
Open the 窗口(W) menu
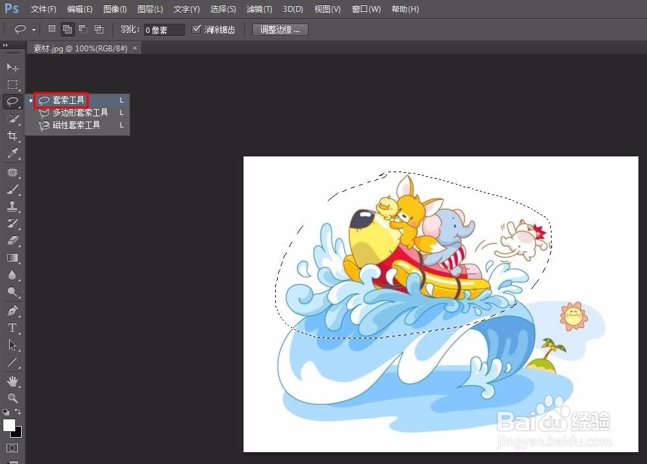[x=366, y=9]
